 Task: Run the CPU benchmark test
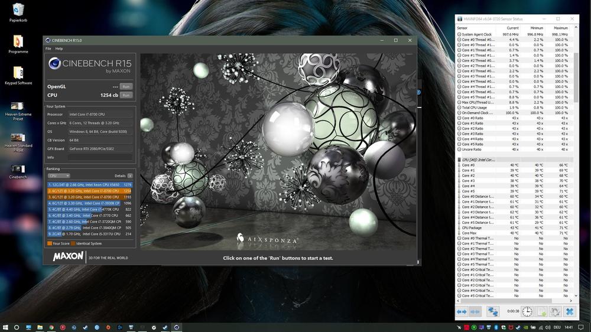tap(126, 95)
